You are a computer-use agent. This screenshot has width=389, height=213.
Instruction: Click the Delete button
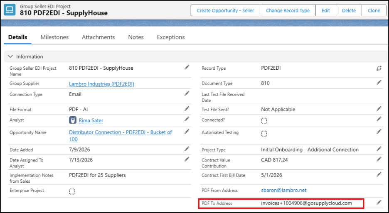349,10
